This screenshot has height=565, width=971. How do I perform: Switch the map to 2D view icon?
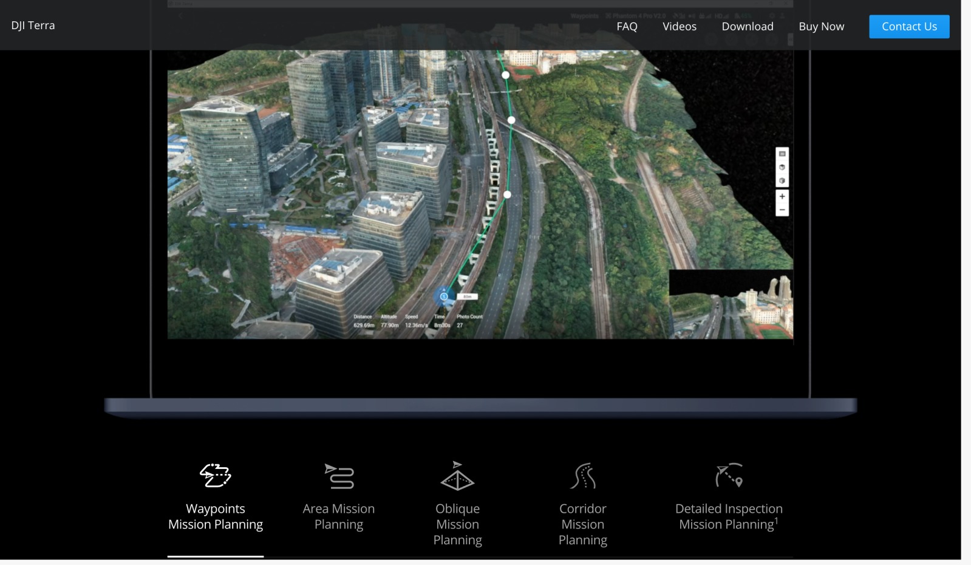[782, 154]
